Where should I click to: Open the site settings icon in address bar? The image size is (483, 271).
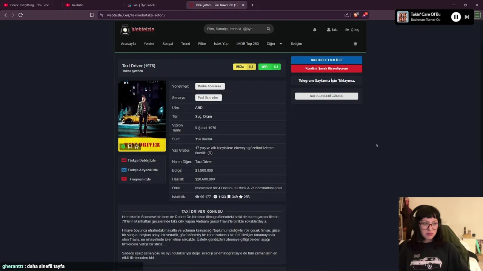[x=102, y=15]
